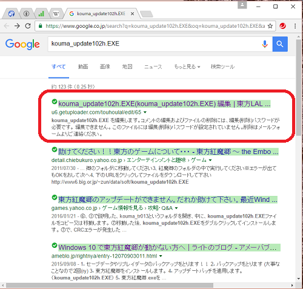Click the vertical scrollbar down arrow
303x289 pixels.
pyautogui.click(x=299, y=279)
